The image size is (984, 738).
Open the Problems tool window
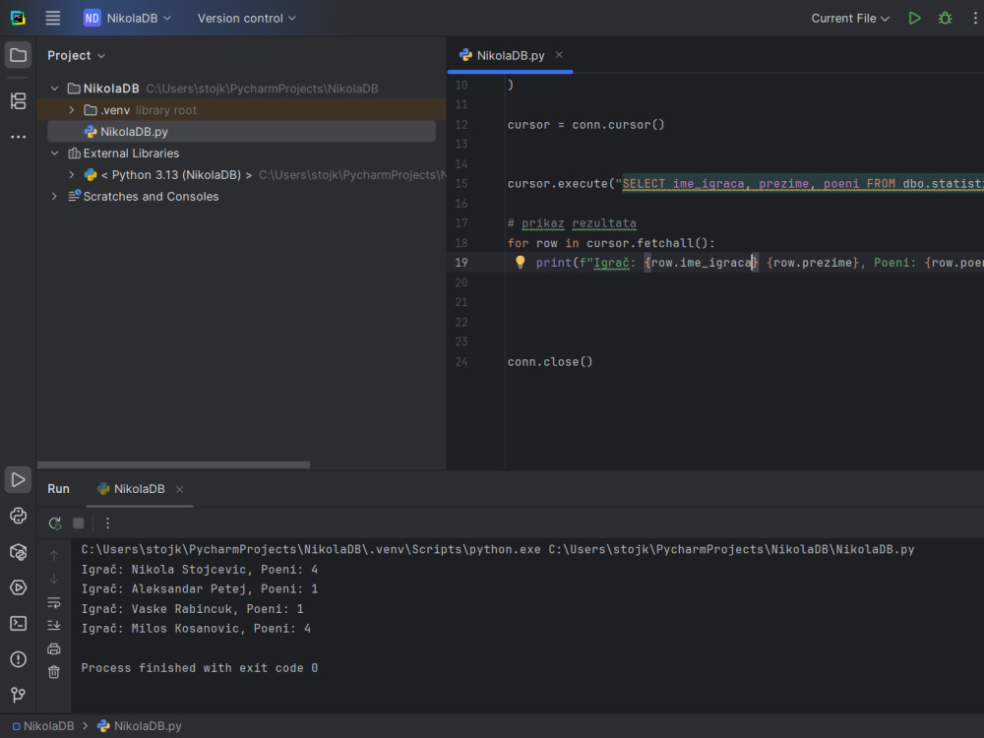18,659
